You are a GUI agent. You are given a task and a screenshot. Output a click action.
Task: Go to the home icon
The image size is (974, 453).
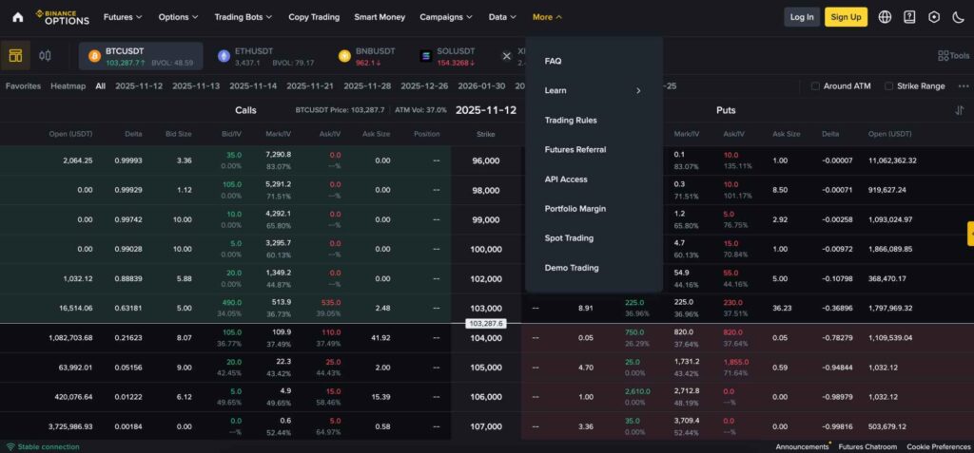[17, 17]
